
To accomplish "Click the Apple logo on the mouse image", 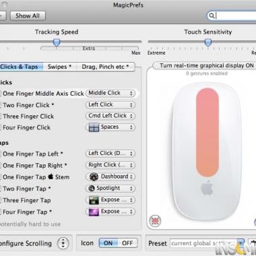I will pyautogui.click(x=207, y=187).
